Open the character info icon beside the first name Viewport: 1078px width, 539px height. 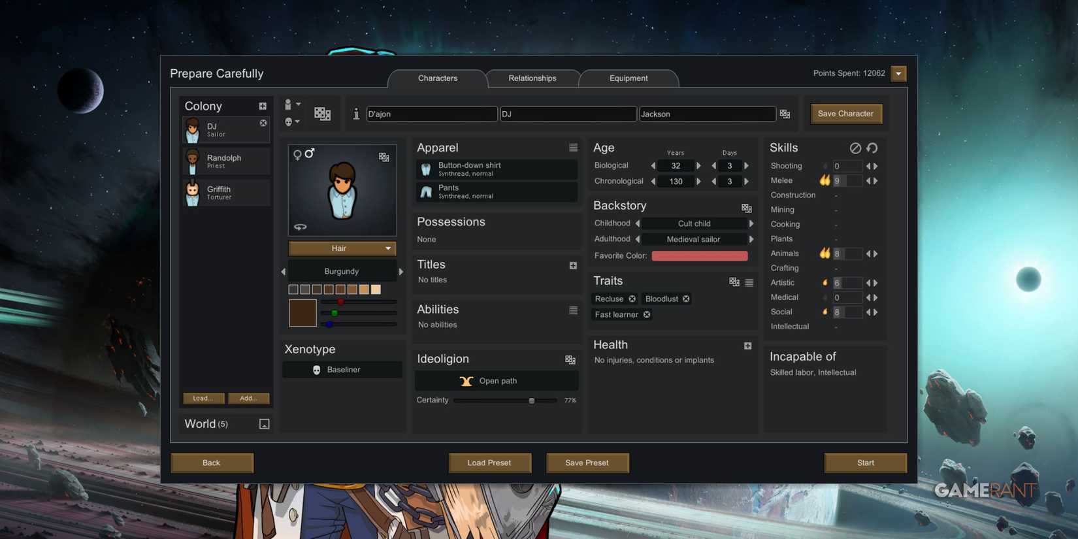point(356,114)
